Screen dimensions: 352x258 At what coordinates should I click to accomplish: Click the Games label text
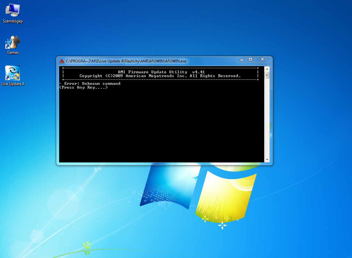[x=13, y=52]
